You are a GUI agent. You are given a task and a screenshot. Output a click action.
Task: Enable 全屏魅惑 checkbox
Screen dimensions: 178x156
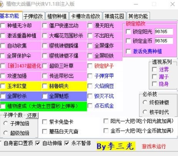tap(45, 96)
